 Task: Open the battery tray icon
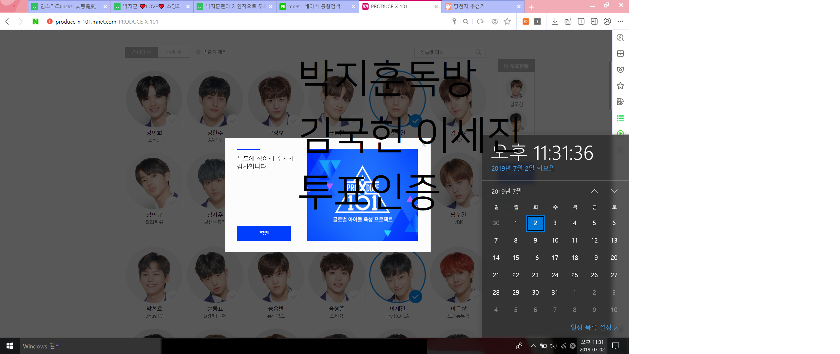pos(543,346)
